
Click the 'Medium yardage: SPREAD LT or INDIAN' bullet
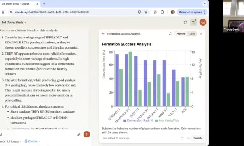(x=39, y=120)
